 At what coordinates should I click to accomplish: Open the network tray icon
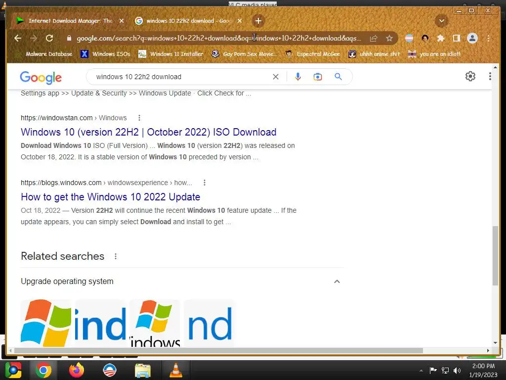pos(445,371)
